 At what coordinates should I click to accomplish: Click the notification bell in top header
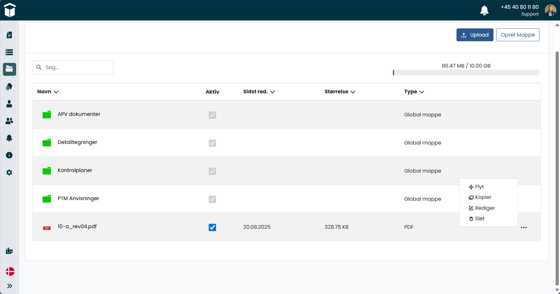[x=484, y=10]
